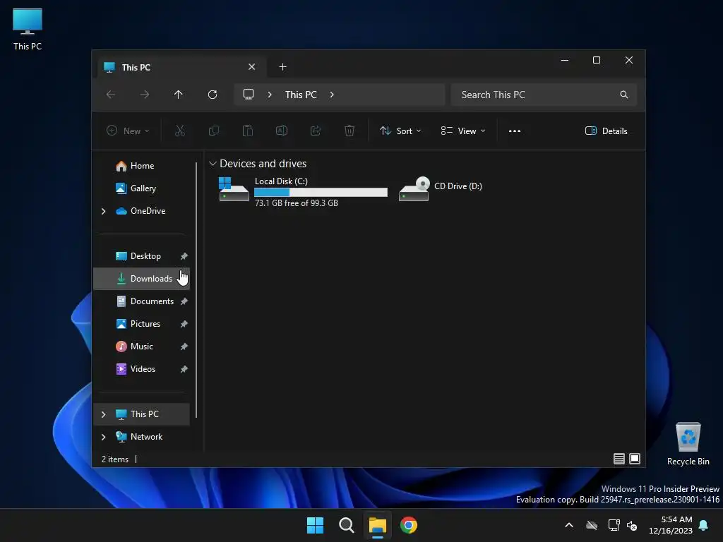The width and height of the screenshot is (723, 542).
Task: Click chevron before This PC breadcrumb
Action: 270,95
